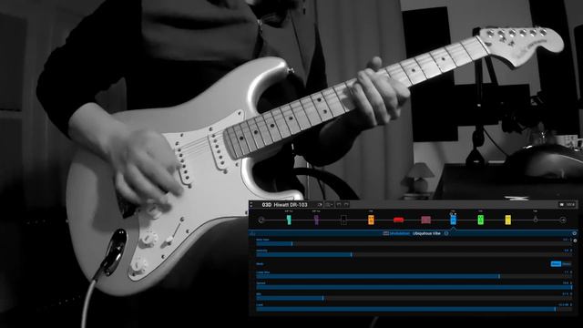Image resolution: width=583 pixels, height=328 pixels.
Task: Select the purple effect block in signal chain
Action: coord(316,220)
